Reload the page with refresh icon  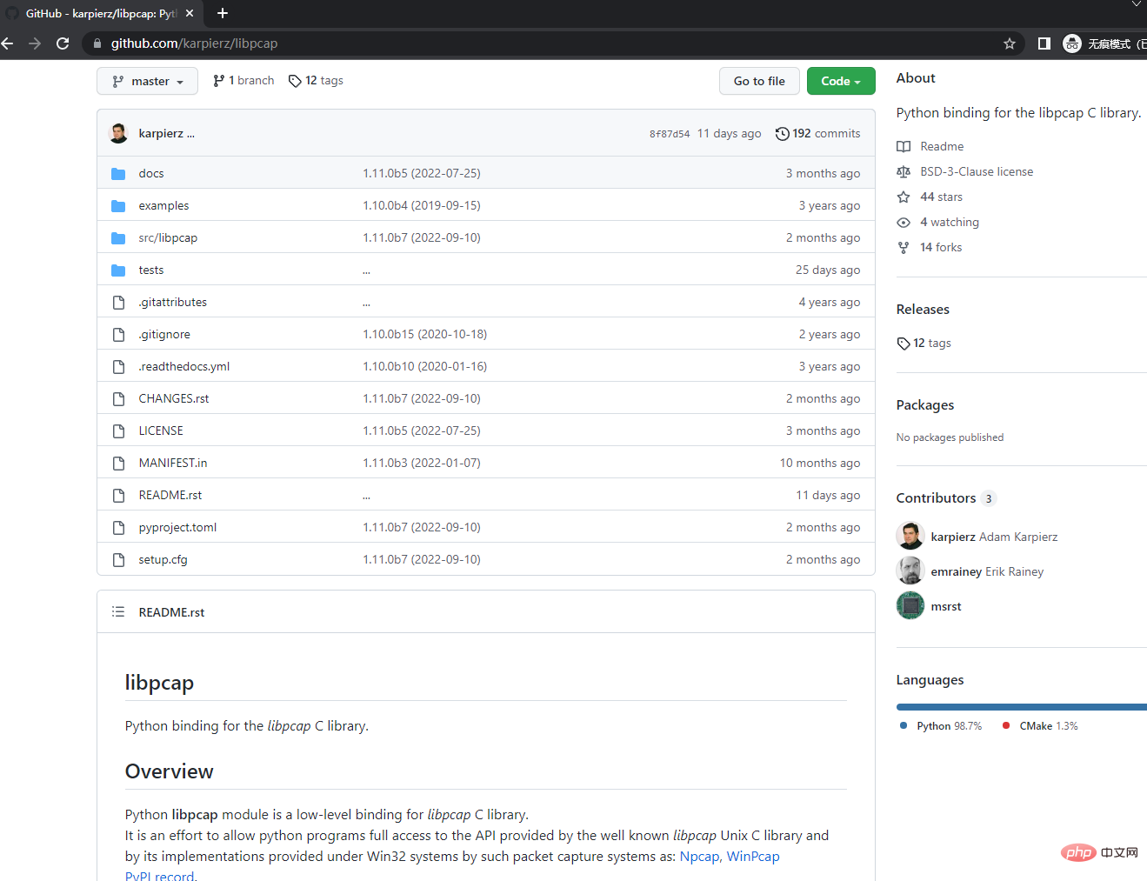63,43
